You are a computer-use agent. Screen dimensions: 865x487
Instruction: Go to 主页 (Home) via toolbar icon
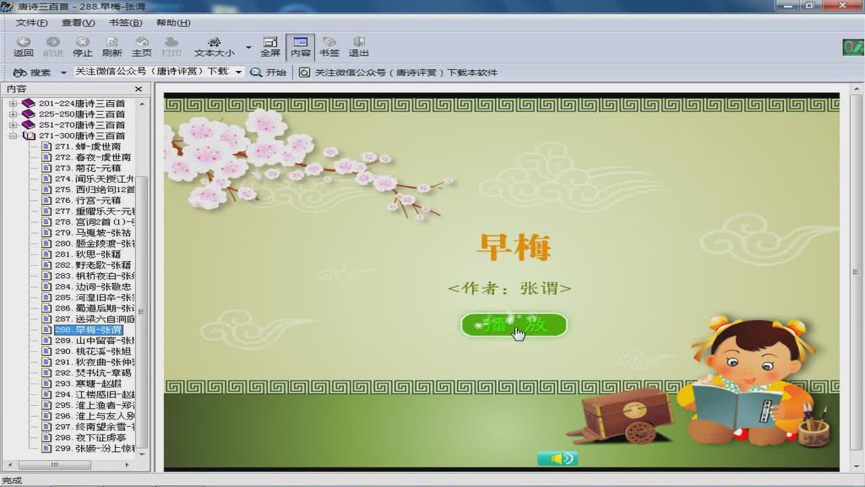142,47
